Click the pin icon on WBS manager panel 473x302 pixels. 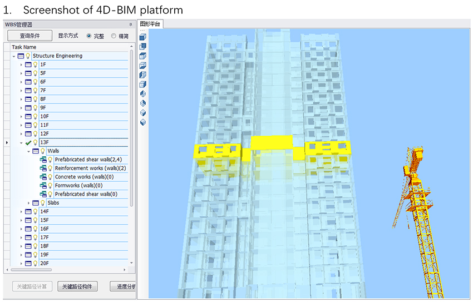point(131,24)
